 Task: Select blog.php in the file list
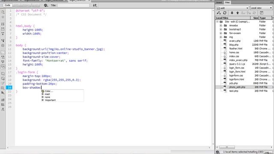pos(234,44)
